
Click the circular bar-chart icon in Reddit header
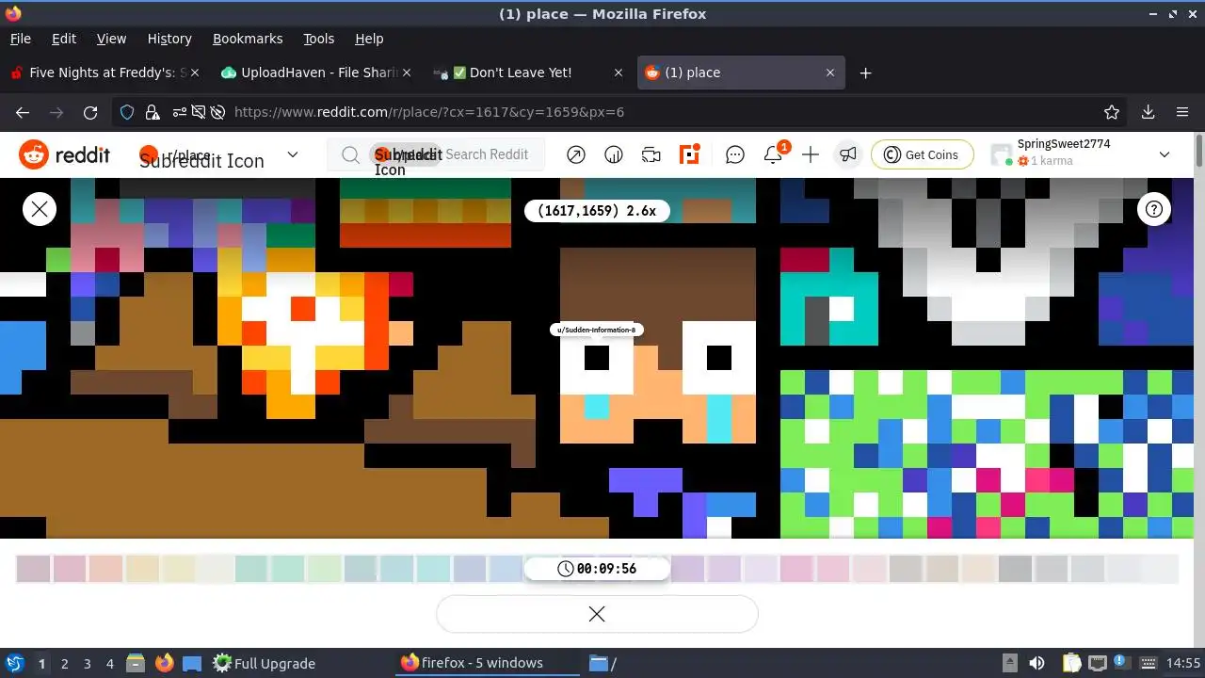(x=614, y=154)
